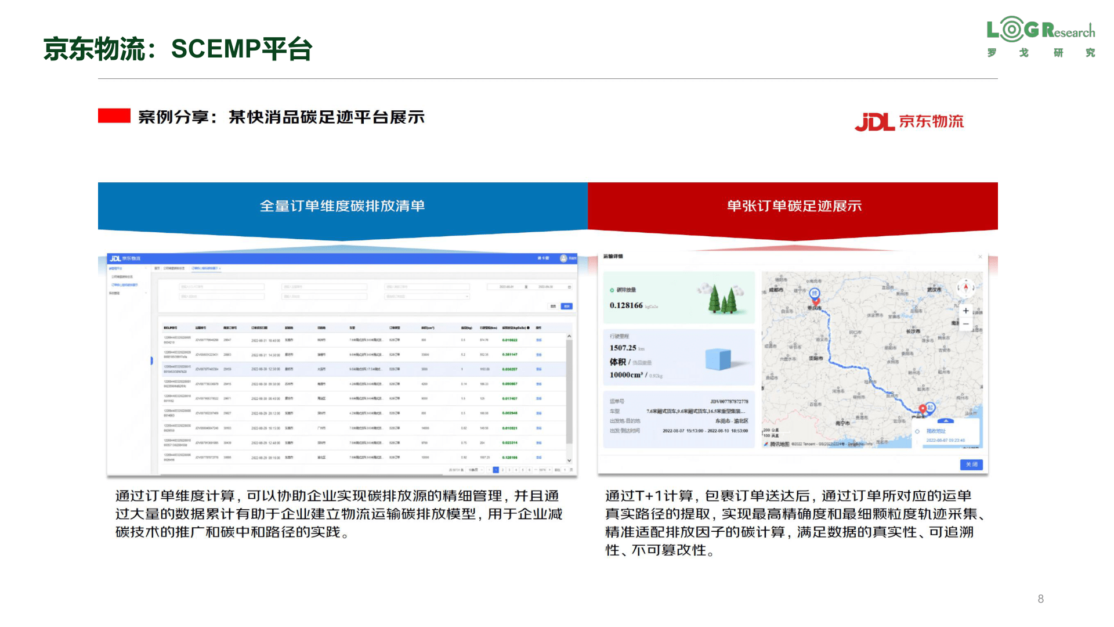Select the active order carbon footprint tab
This screenshot has height=627, width=1114.
pos(205,268)
